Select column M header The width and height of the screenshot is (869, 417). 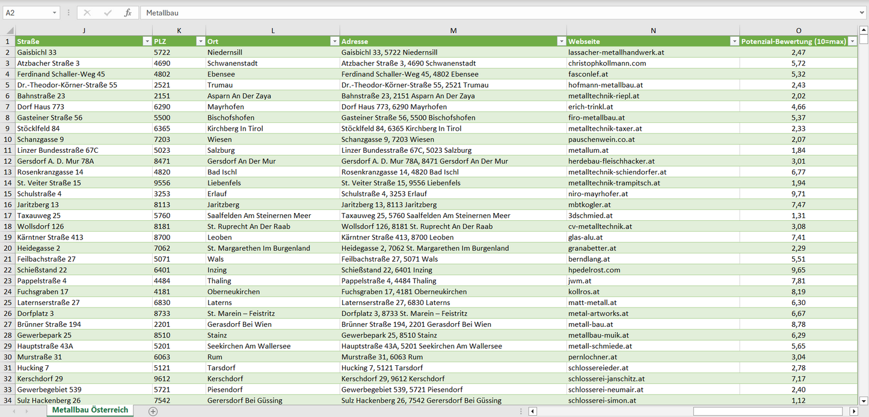click(453, 31)
